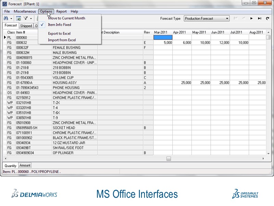Switch to the Shipped tab
The image size is (274, 206).
[26, 25]
